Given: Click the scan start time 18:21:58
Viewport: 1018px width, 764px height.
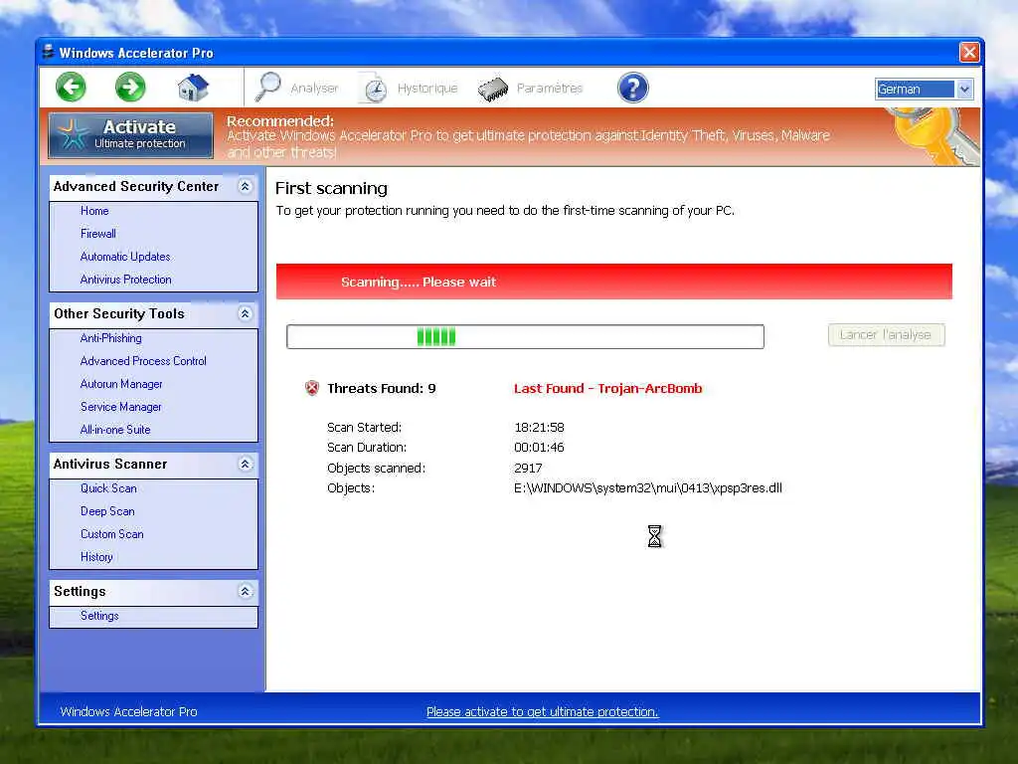Looking at the screenshot, I should pos(539,428).
